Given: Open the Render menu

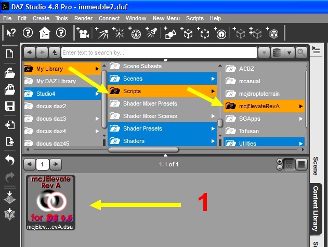Looking at the screenshot, I should (x=83, y=18).
